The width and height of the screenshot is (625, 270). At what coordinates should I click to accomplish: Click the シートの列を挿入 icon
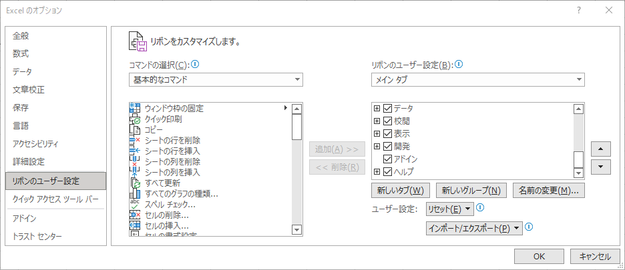tap(135, 173)
